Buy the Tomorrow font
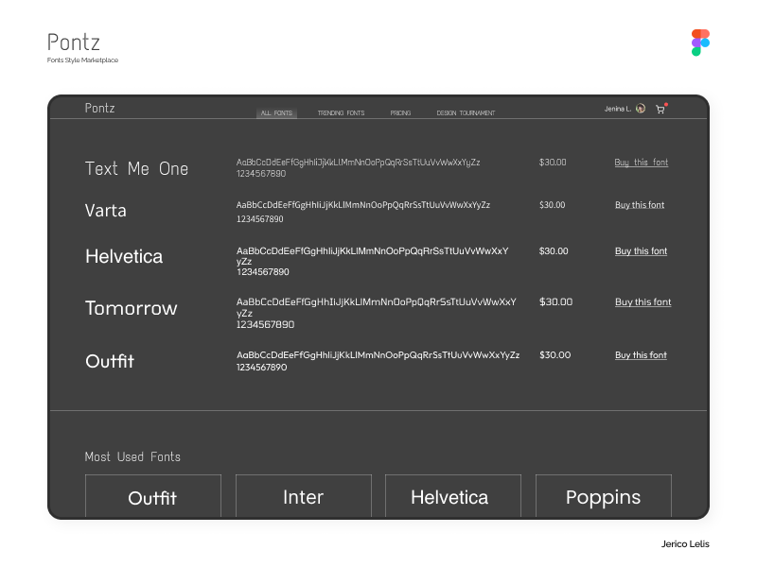 [643, 302]
